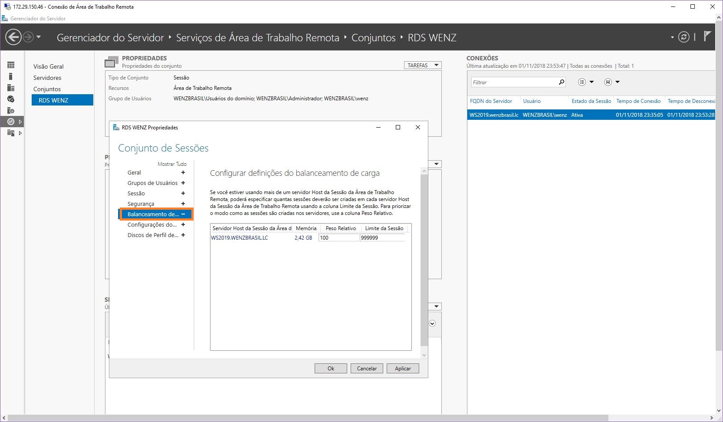Open the Dashboard icon in the left sidebar
This screenshot has height=422, width=723.
click(11, 65)
